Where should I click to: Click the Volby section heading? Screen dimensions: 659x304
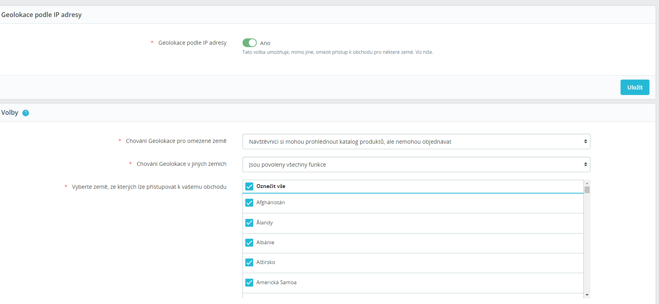point(10,113)
